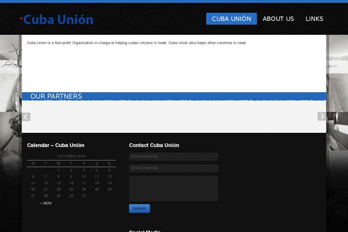Select calendar day 22

pyautogui.click(x=59, y=190)
